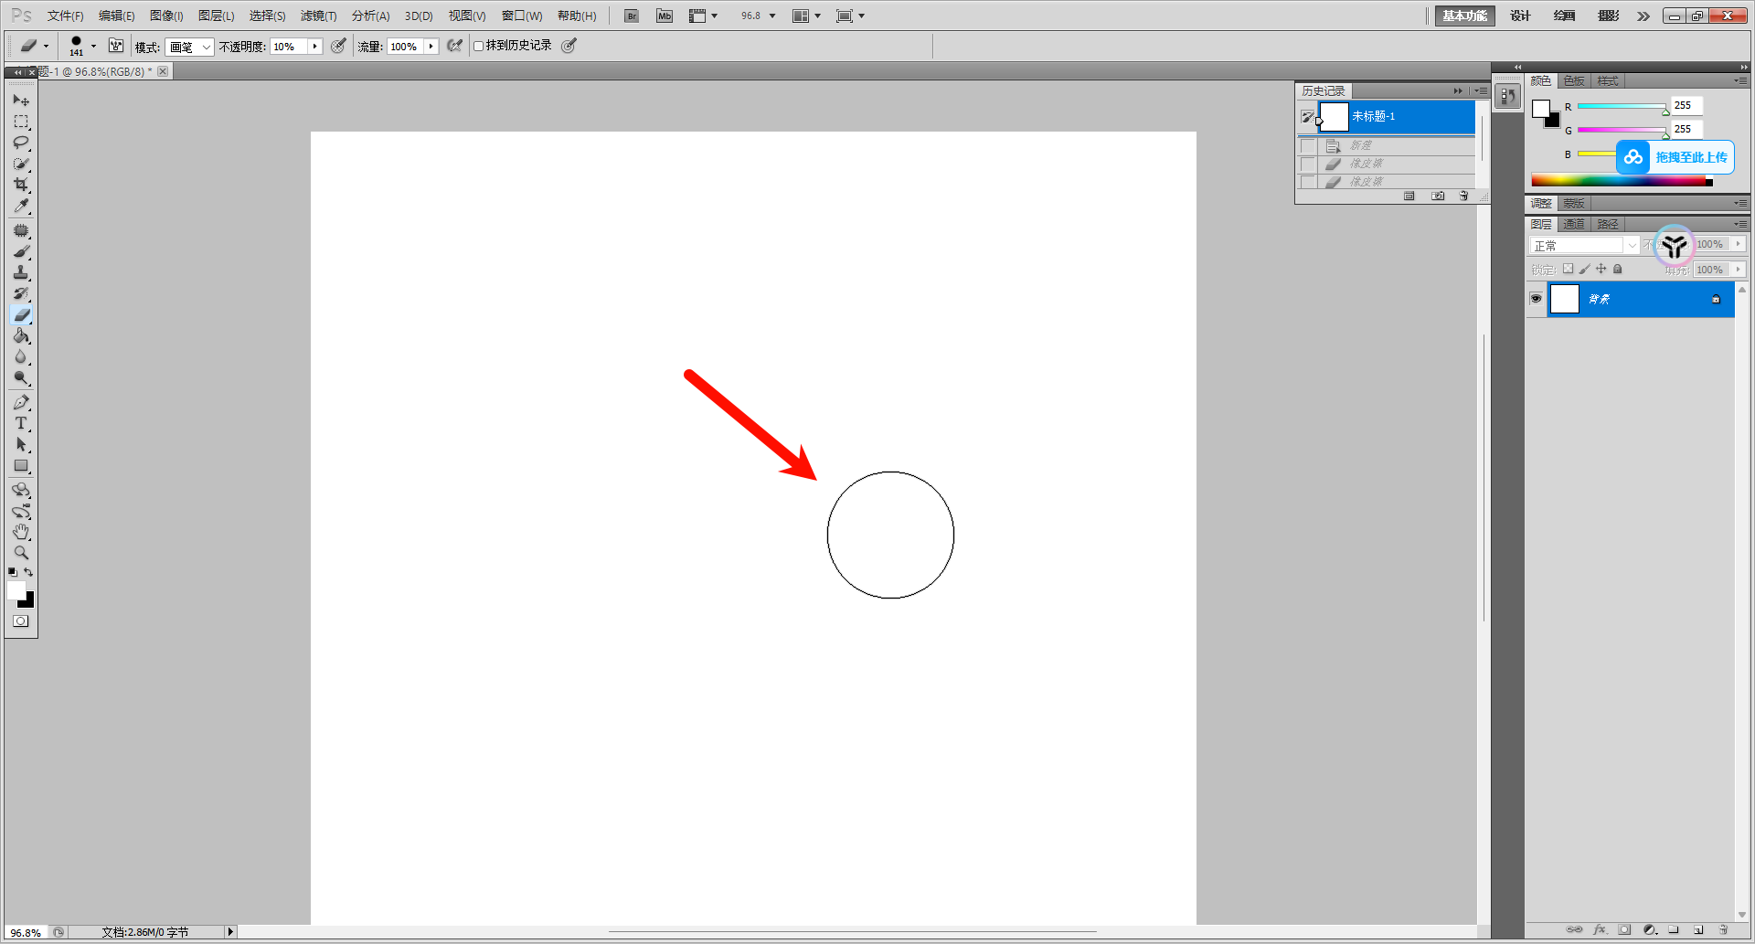Toggle Quick Mask mode
The width and height of the screenshot is (1755, 944).
point(21,621)
